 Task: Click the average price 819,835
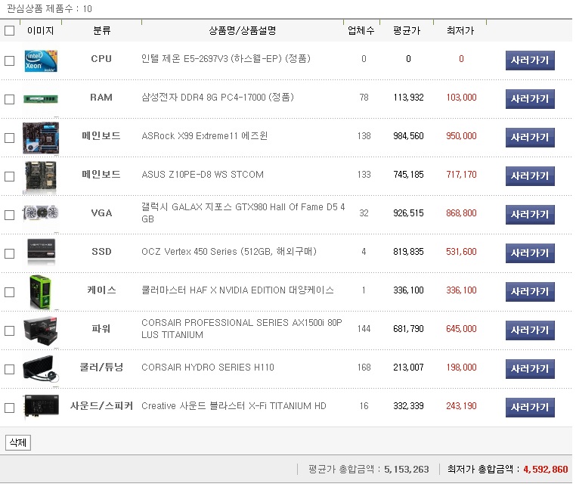point(408,252)
